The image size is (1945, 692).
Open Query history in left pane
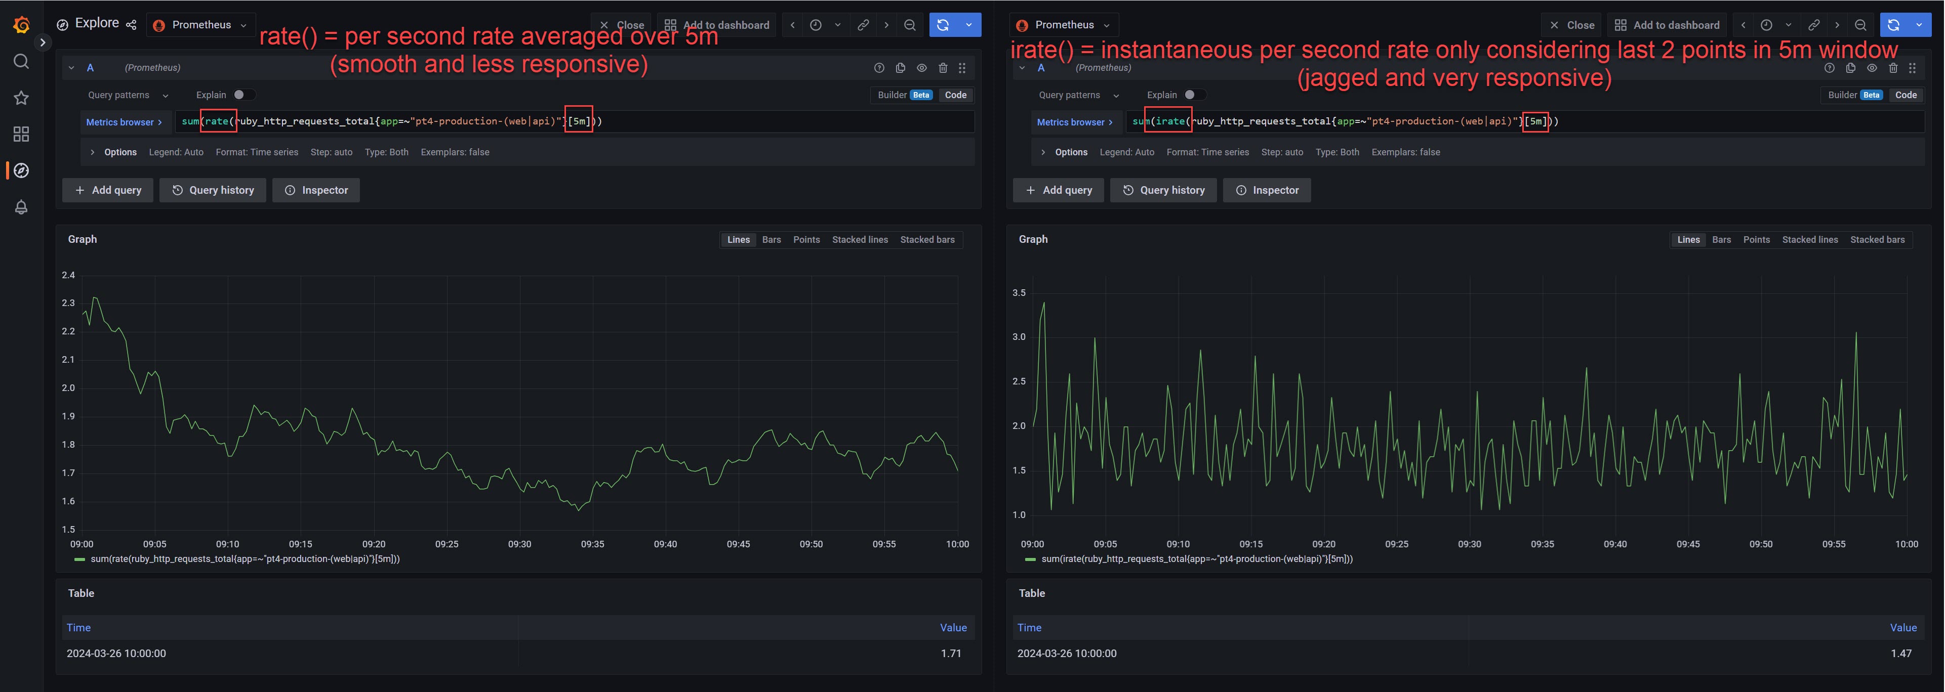pos(213,190)
